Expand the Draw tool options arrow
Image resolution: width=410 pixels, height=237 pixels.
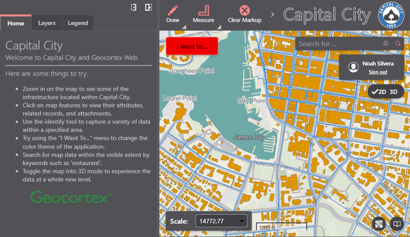(x=184, y=27)
